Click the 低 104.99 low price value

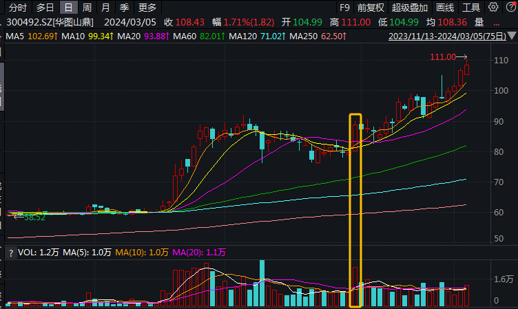pyautogui.click(x=398, y=22)
